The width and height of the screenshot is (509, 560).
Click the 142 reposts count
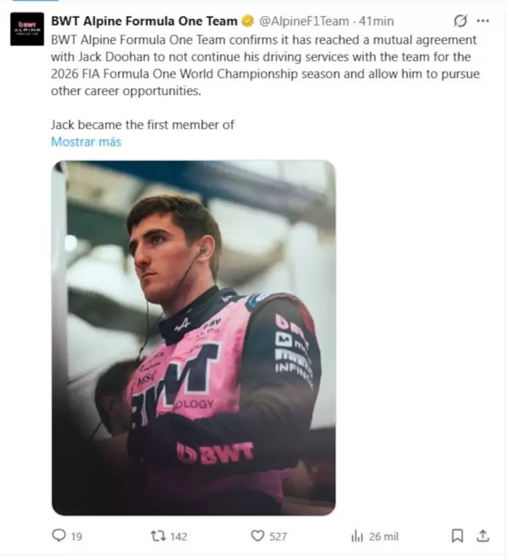(178, 536)
